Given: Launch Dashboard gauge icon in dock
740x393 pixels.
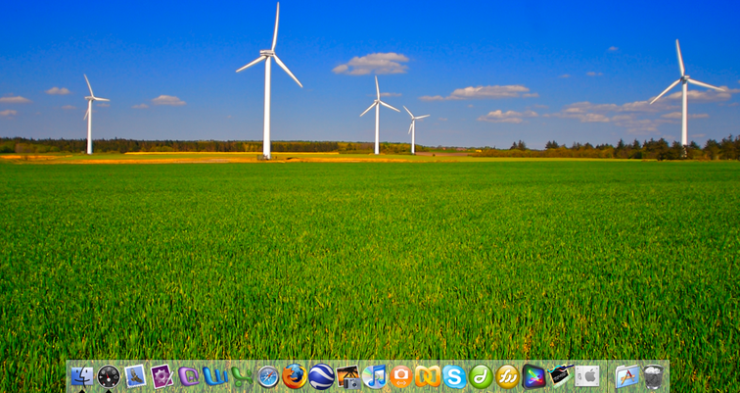Looking at the screenshot, I should (109, 376).
